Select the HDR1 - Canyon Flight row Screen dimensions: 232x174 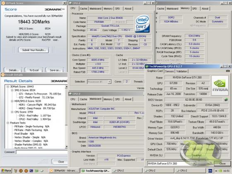pyautogui.click(x=37, y=105)
